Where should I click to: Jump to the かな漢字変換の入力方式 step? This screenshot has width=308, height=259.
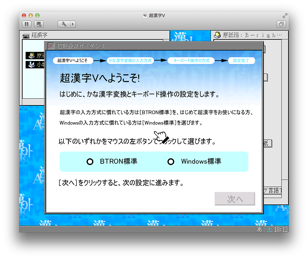point(130,61)
